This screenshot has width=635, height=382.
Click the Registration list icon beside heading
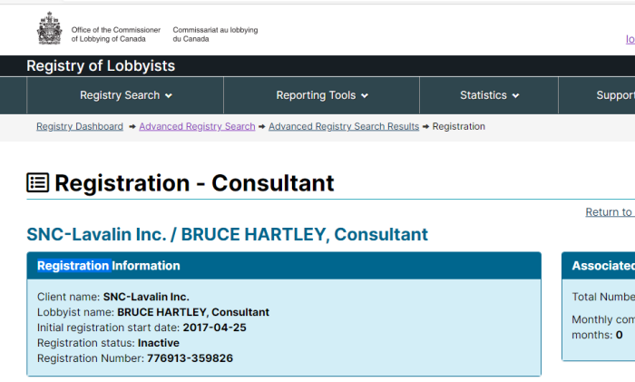point(38,182)
